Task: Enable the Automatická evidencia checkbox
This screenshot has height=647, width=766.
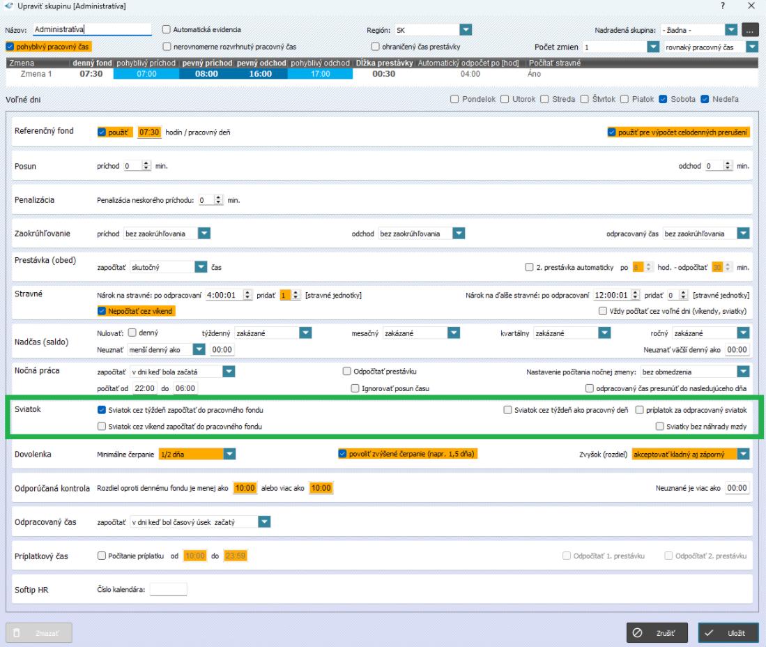Action: (166, 30)
